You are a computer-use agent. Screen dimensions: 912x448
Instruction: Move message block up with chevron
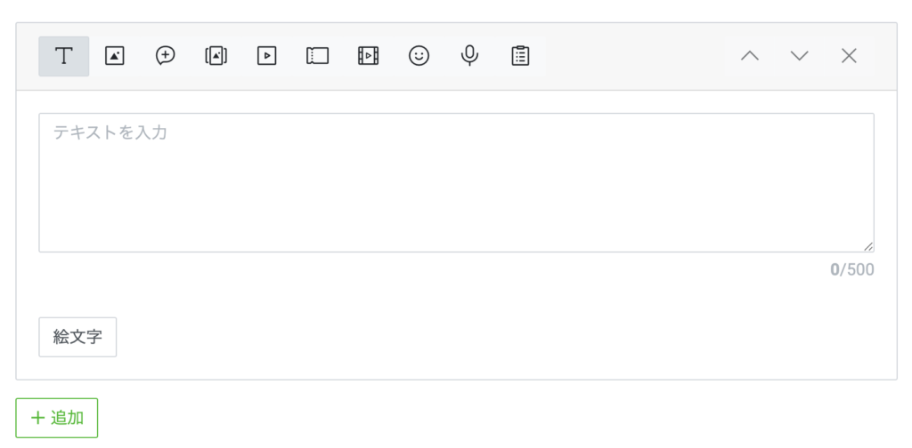pos(750,56)
